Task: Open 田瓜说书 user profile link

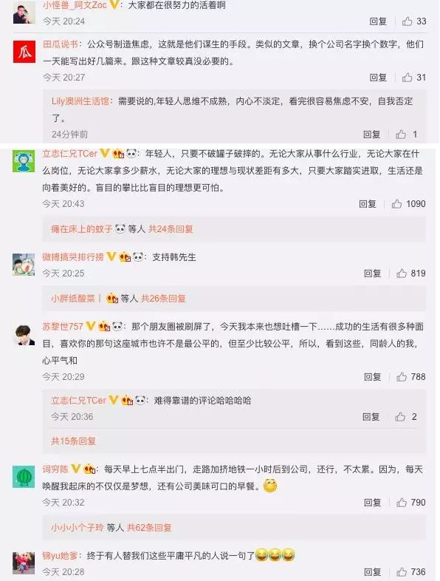Action: [61, 44]
